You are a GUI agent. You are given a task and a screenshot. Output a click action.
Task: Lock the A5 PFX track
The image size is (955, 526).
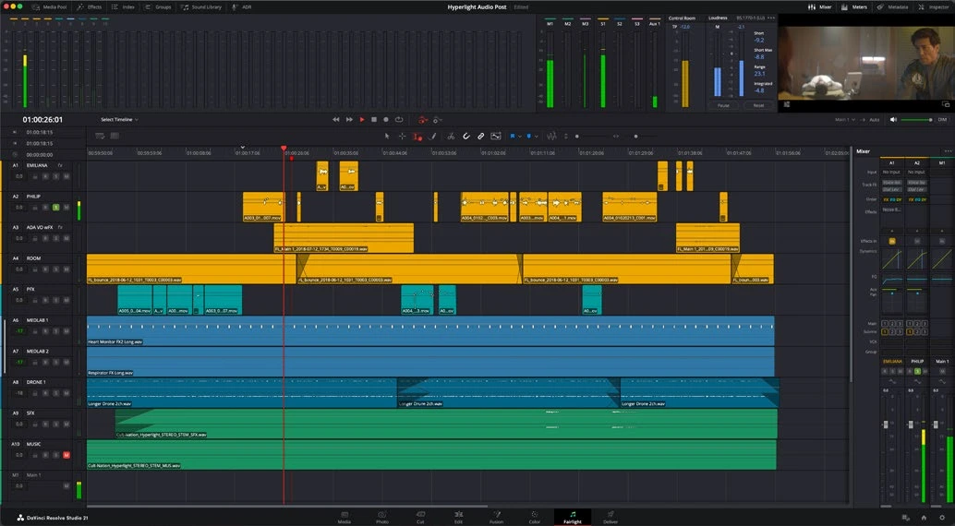(x=35, y=300)
